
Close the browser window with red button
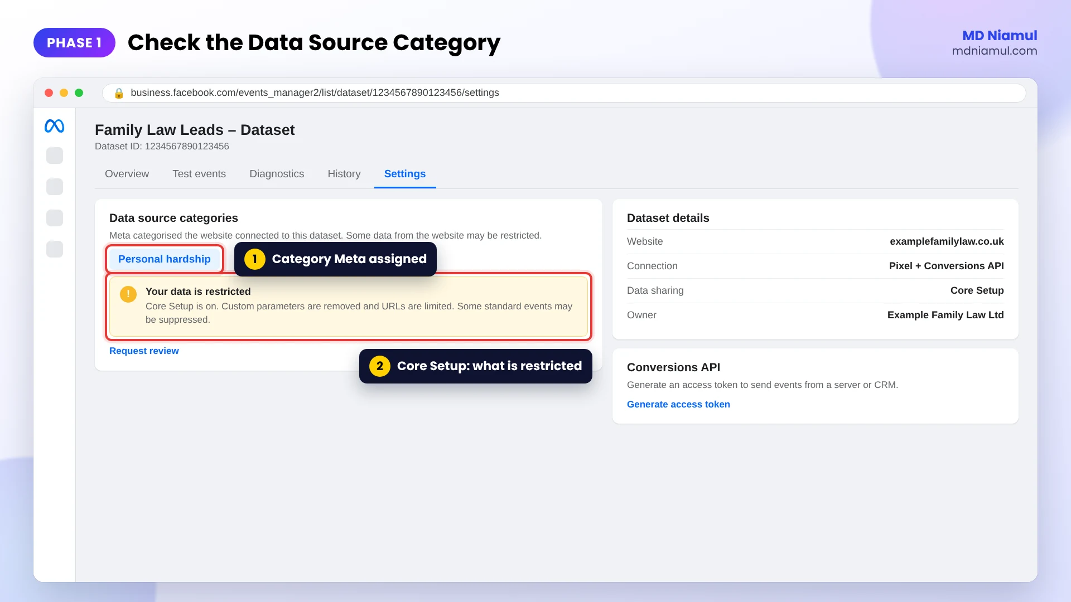(x=49, y=93)
